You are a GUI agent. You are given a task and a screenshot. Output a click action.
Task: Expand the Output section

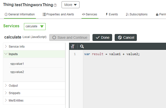tap(34, 86)
